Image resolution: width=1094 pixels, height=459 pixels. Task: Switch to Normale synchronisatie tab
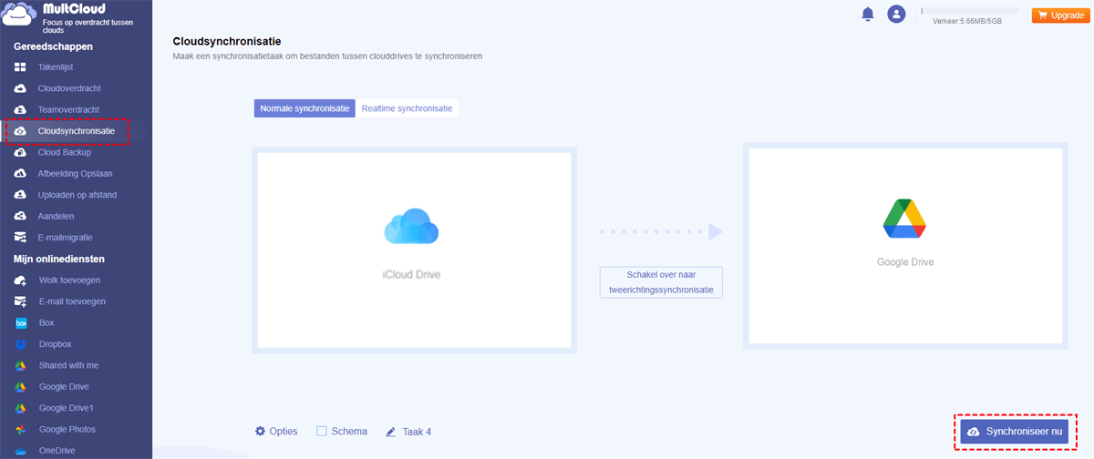click(304, 108)
